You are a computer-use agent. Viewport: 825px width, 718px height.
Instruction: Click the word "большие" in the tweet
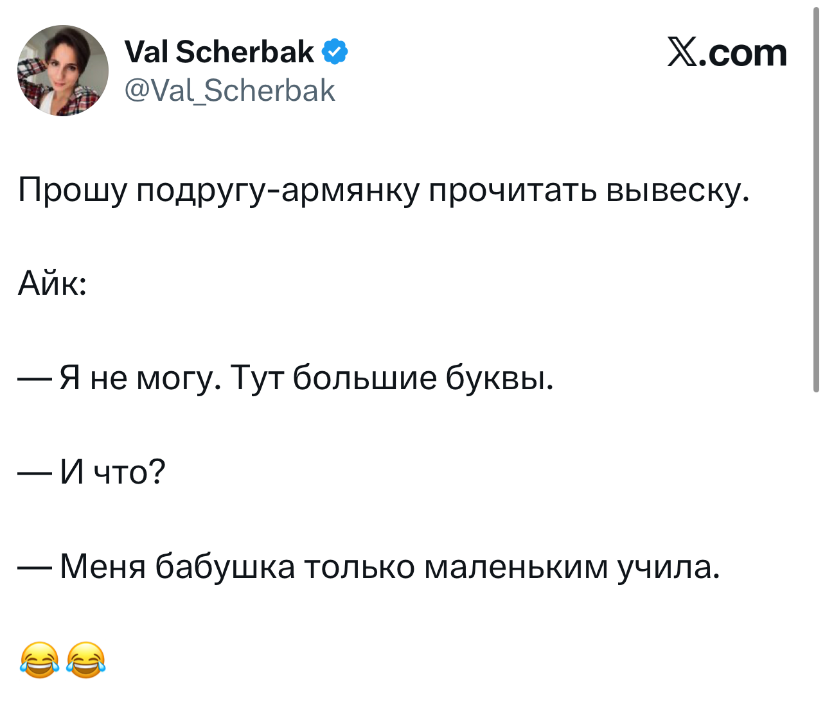click(364, 378)
